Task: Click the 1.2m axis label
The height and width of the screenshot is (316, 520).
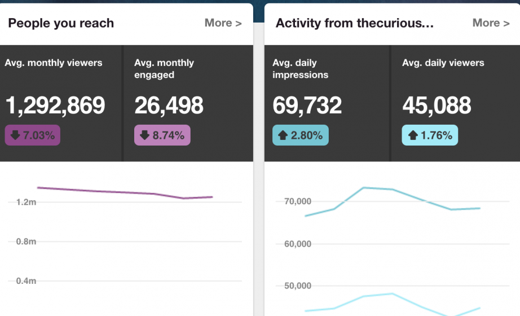Action: 26,202
